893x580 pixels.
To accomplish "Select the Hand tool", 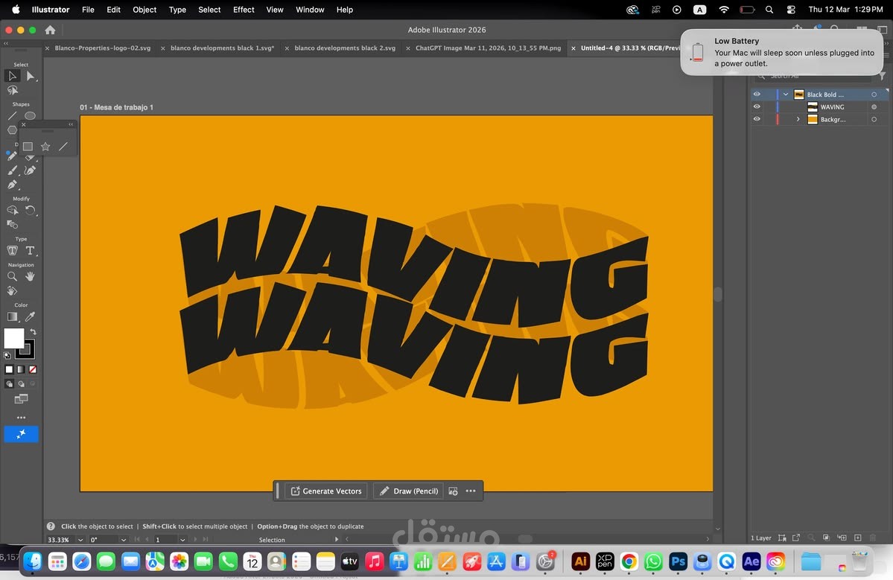I will 31,277.
